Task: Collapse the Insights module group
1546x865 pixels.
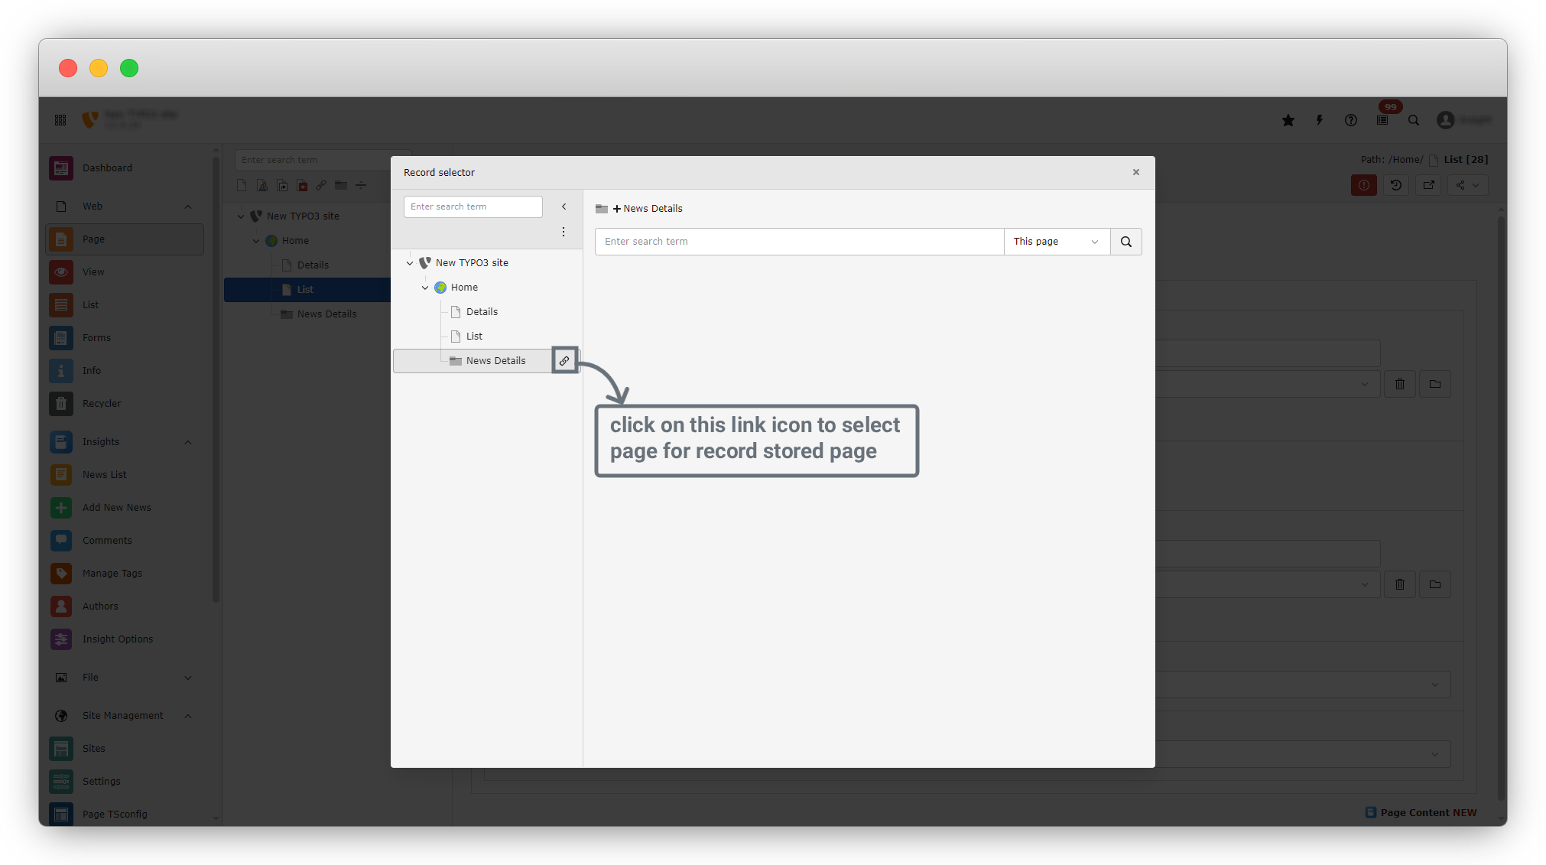Action: pyautogui.click(x=188, y=442)
